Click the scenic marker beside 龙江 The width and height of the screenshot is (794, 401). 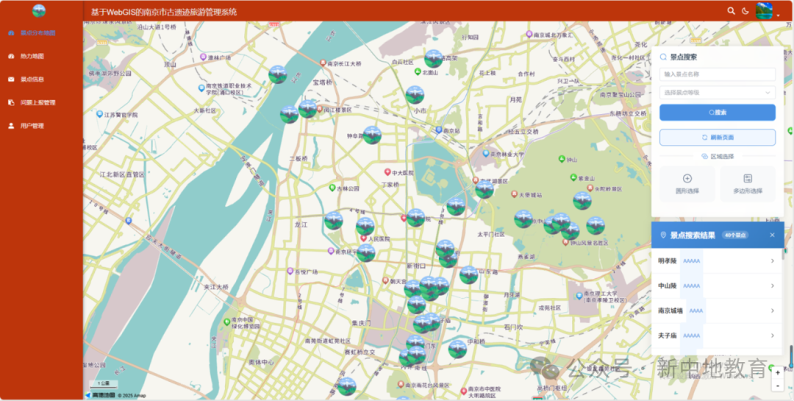click(x=334, y=221)
